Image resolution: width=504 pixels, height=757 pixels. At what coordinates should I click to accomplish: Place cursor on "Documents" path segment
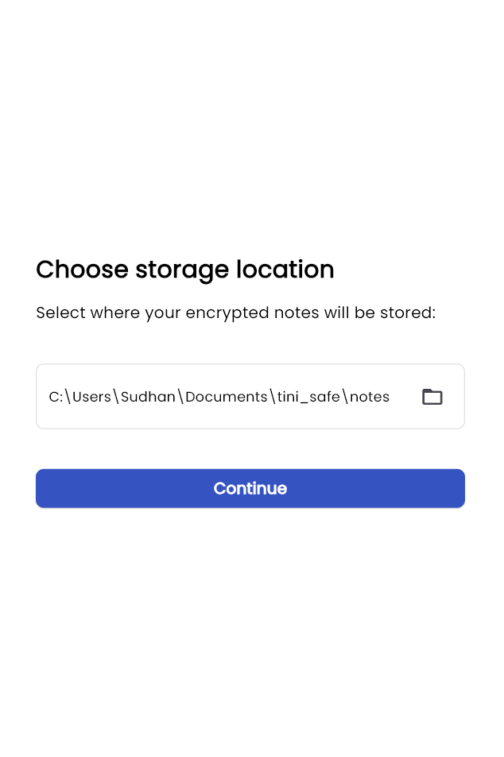click(227, 397)
